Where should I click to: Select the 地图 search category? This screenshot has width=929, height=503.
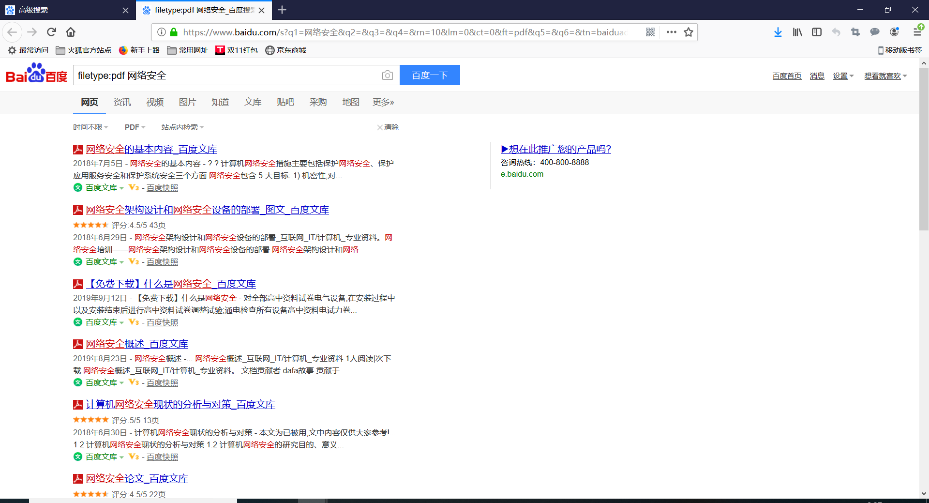click(351, 102)
